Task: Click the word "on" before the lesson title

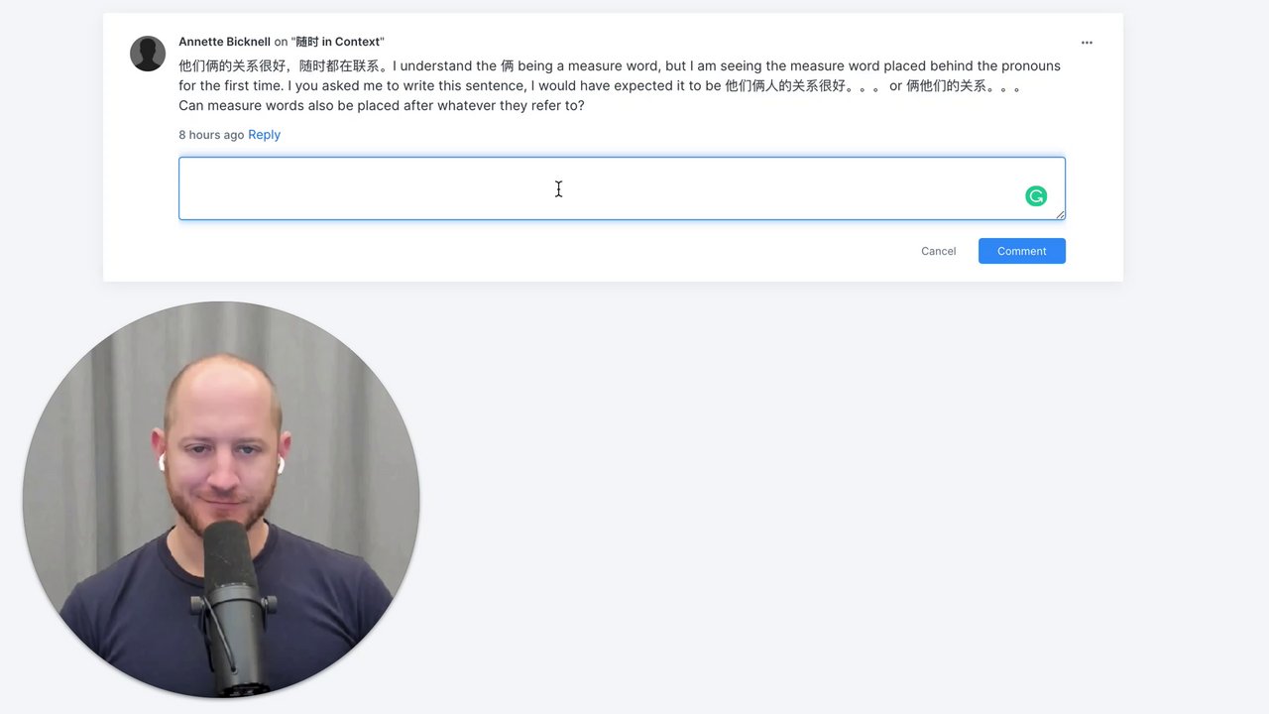Action: click(x=281, y=42)
